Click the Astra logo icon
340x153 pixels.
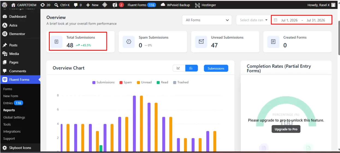click(x=5, y=25)
